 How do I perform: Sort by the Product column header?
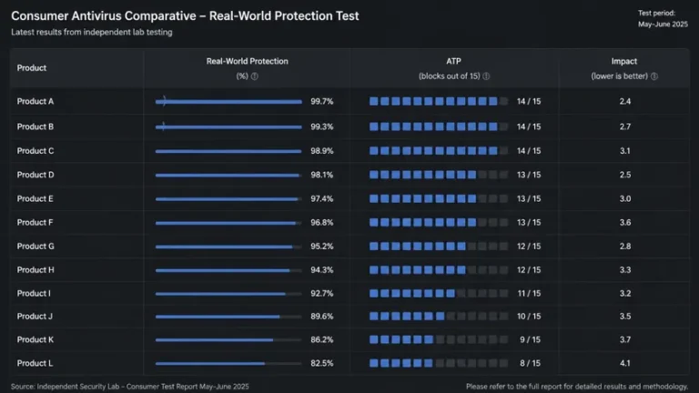[32, 67]
